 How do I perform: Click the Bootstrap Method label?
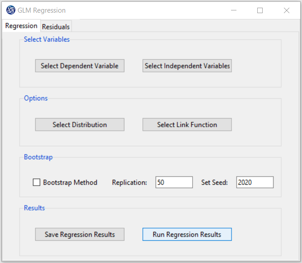tap(70, 182)
